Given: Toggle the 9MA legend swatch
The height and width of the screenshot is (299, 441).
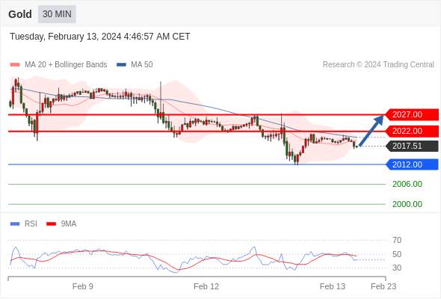Looking at the screenshot, I should [x=51, y=224].
